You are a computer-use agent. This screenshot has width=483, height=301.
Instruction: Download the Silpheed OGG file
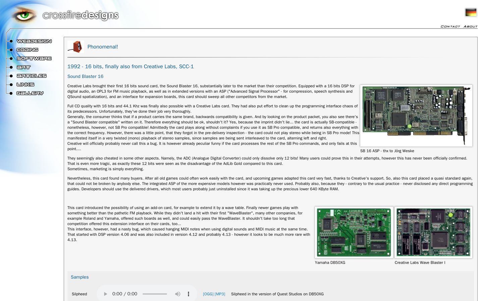coord(208,294)
